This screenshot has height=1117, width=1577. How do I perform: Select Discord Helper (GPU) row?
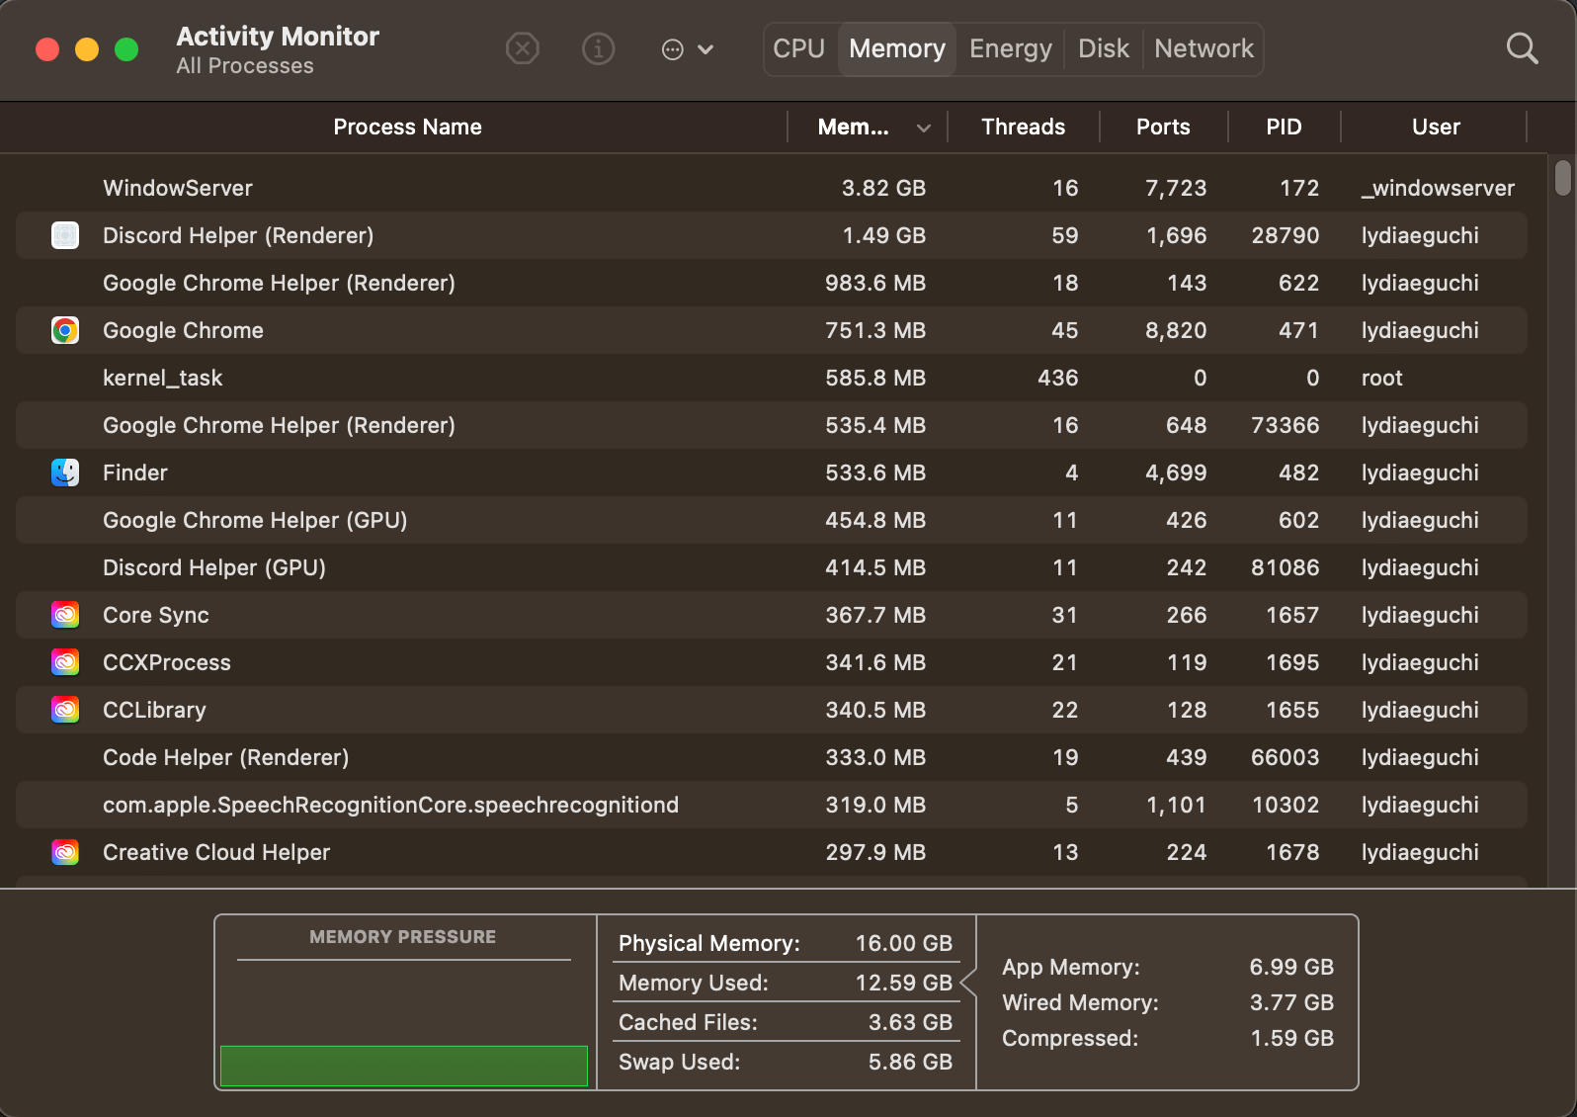772,567
